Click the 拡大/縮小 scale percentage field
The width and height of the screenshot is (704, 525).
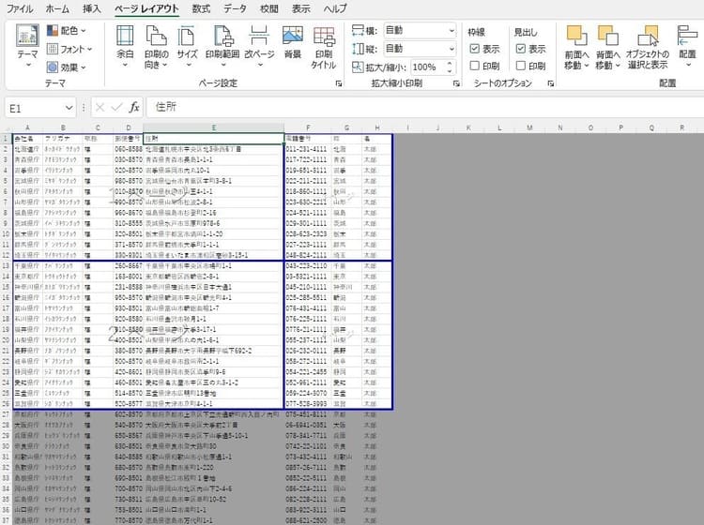(428, 67)
